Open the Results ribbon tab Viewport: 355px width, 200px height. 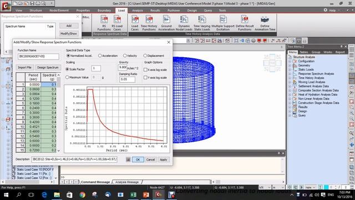tap(155, 11)
